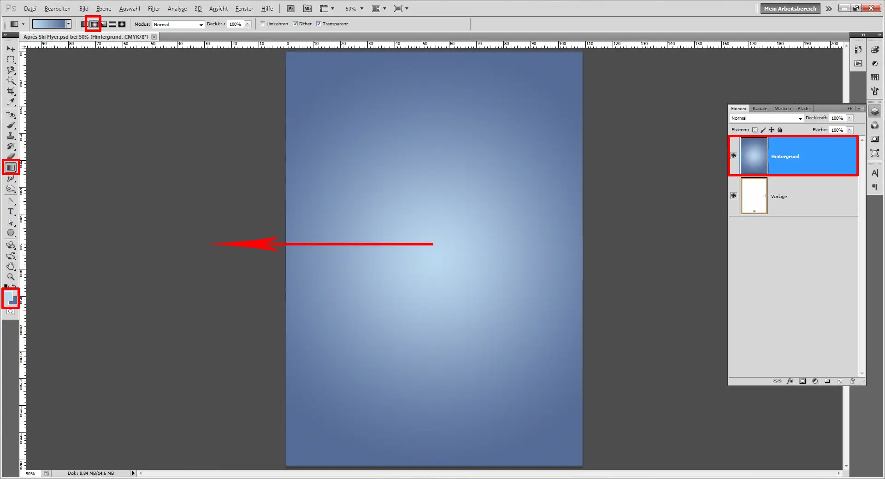Click the Mein Arbeitsbereich workspace button
885x479 pixels.
point(790,9)
